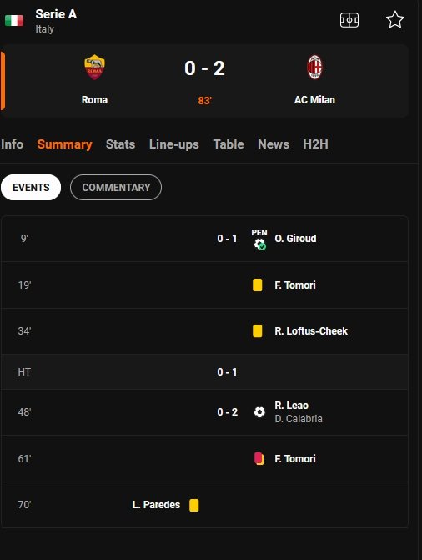Click the goal ball icon beside R. Leao
The width and height of the screenshot is (422, 560).
click(x=259, y=411)
